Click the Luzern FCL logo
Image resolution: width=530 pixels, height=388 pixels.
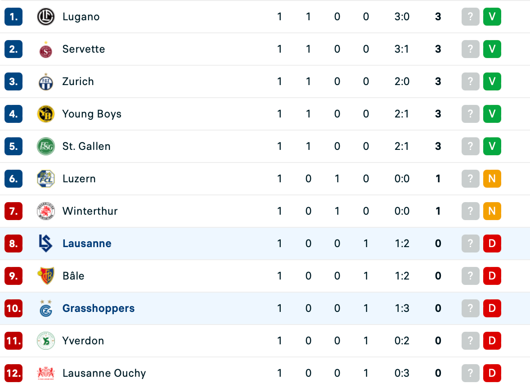click(x=45, y=179)
